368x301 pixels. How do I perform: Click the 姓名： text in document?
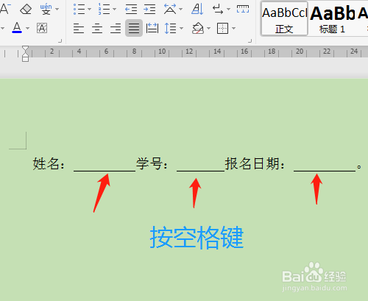coord(49,163)
